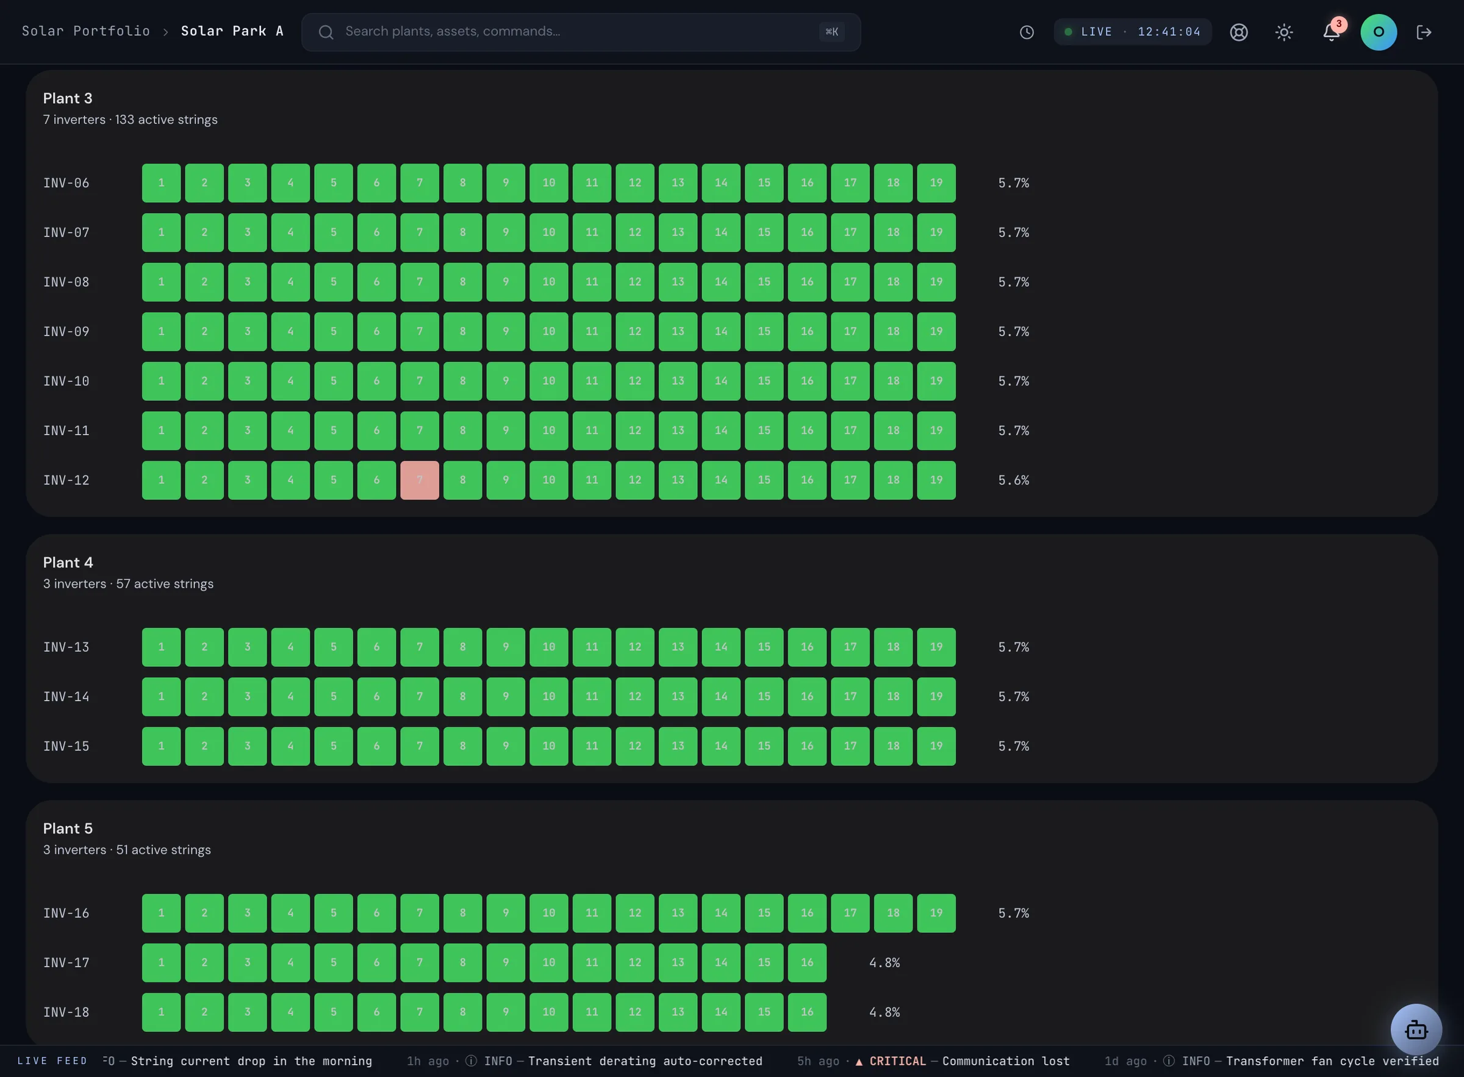Open the CRITICAL Communication lost feed item
Viewport: 1464px width, 1077px height.
click(x=934, y=1061)
